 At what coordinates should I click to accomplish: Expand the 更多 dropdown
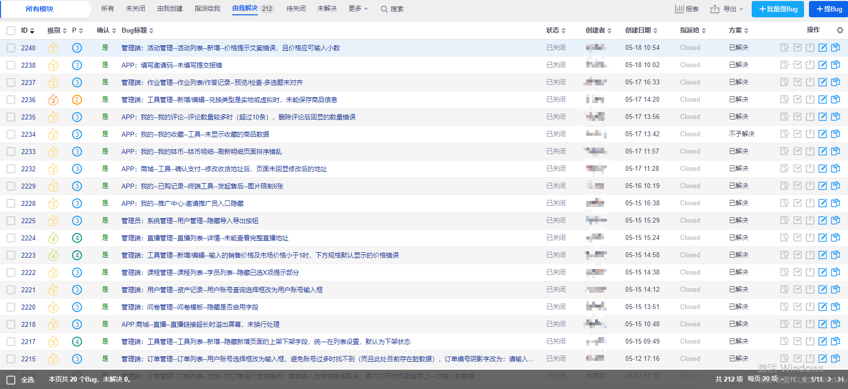358,8
